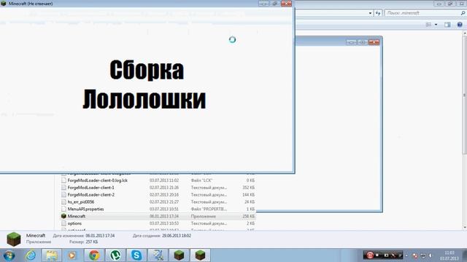Screen dimensions: 467x262
Task: Click the Дата создания 29.06.2013 details entry
Action: pos(162,236)
